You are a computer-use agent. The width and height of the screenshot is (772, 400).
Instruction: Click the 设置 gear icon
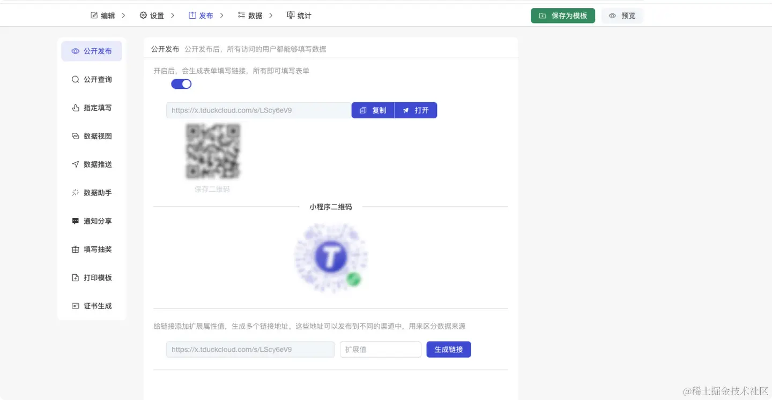tap(143, 16)
